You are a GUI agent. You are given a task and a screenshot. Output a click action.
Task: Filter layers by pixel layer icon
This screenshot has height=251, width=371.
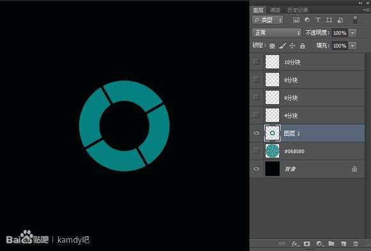pyautogui.click(x=296, y=20)
